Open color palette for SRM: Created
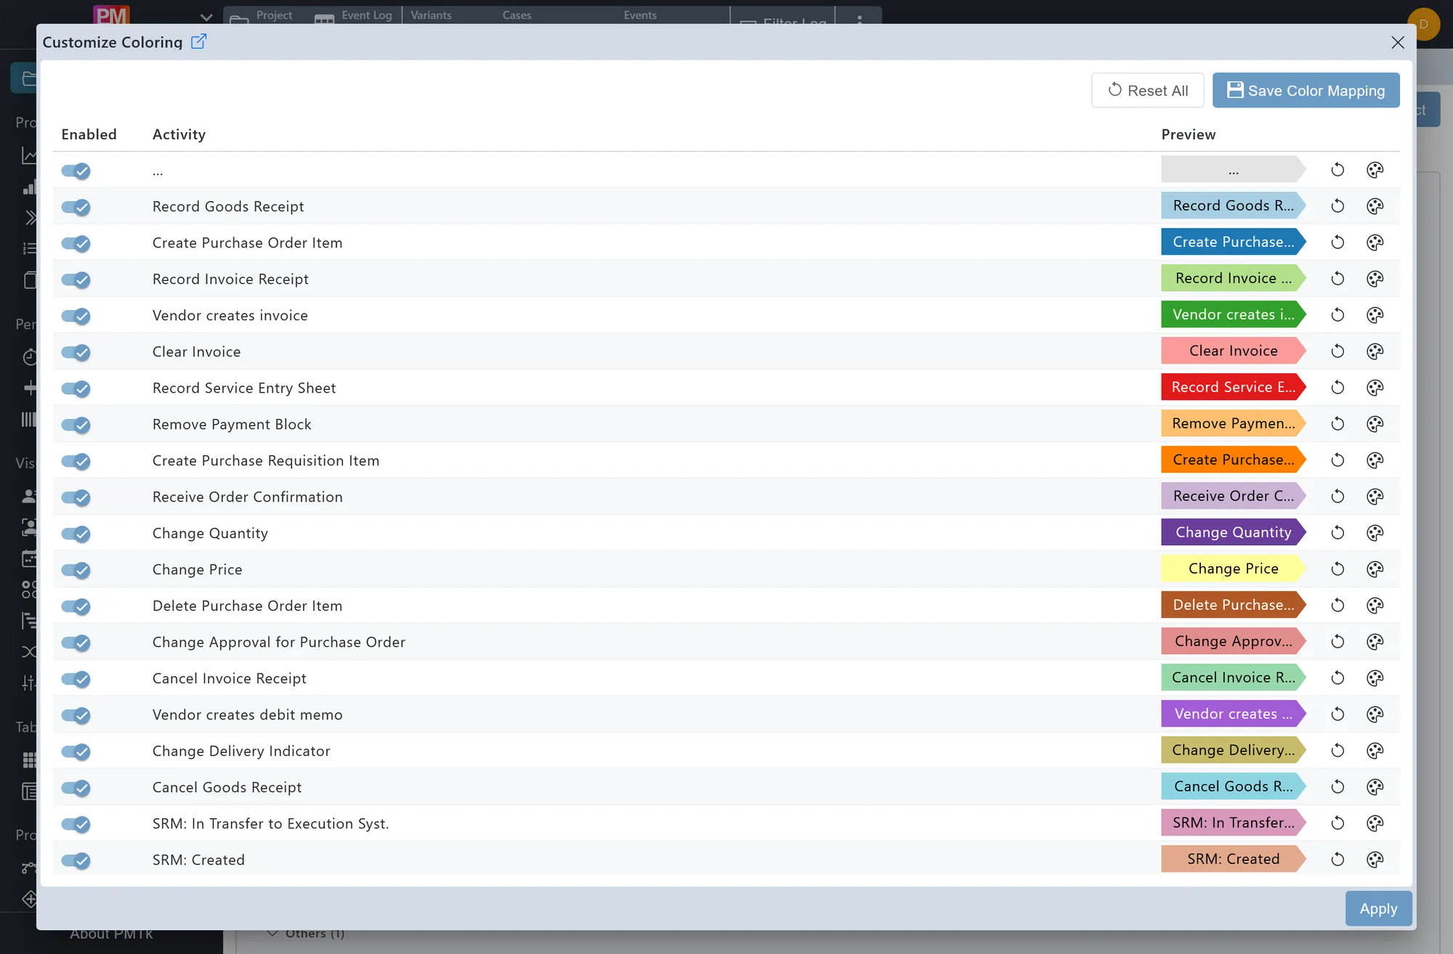The width and height of the screenshot is (1453, 954). (1375, 860)
